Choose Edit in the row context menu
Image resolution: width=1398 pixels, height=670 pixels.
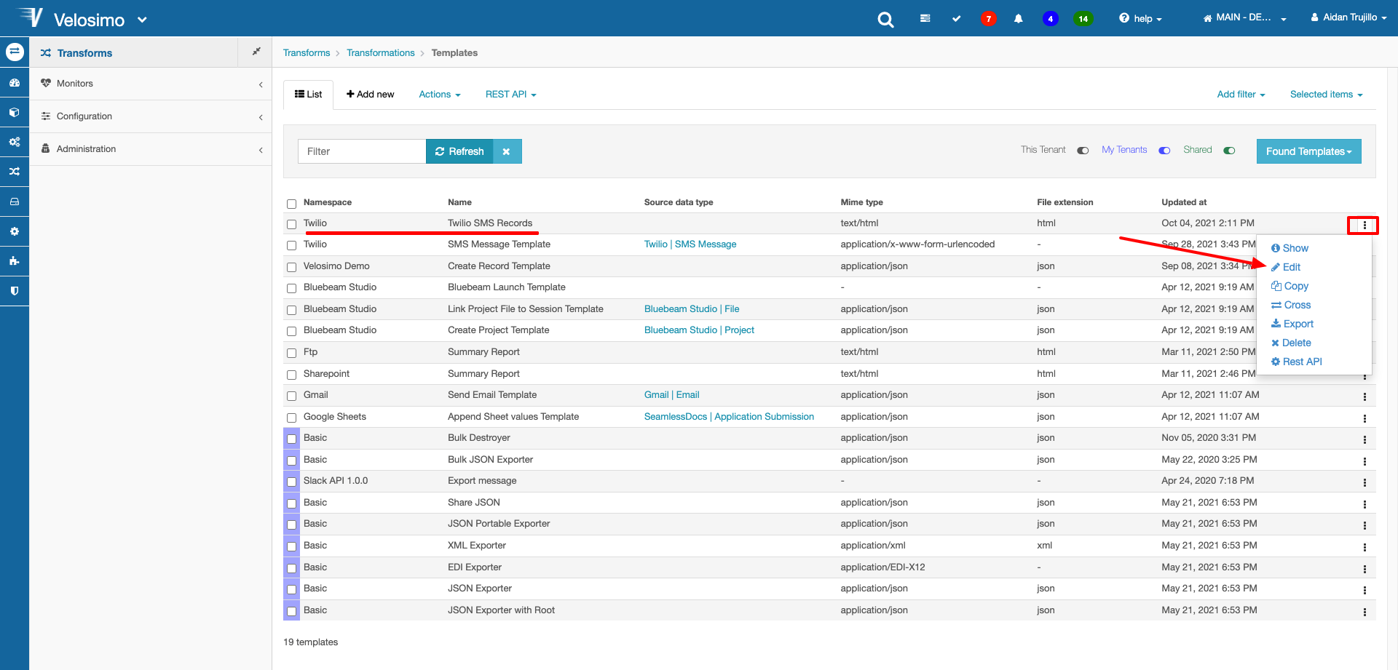coord(1286,267)
